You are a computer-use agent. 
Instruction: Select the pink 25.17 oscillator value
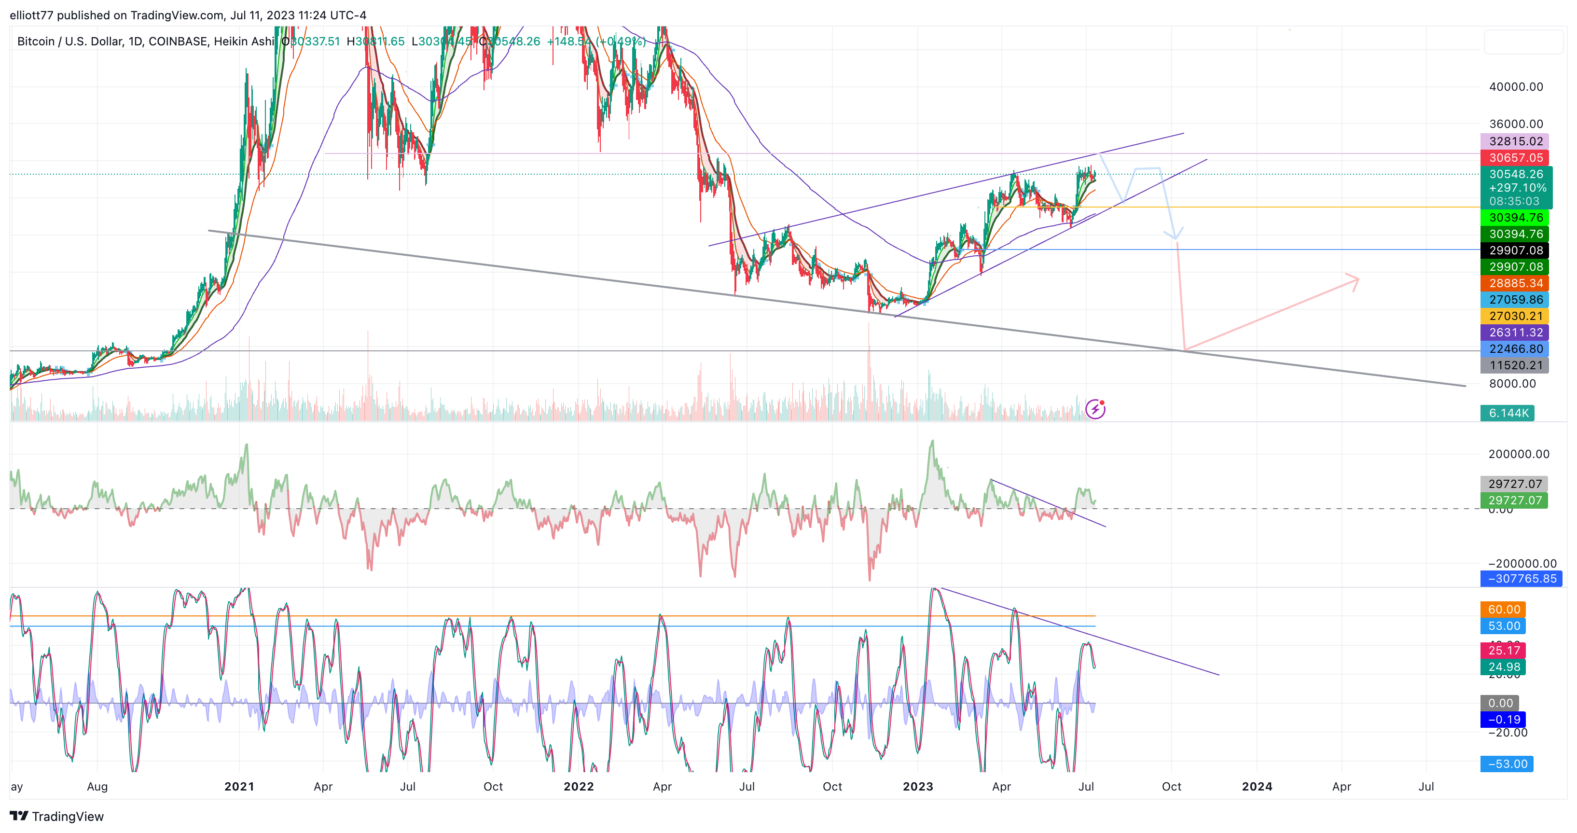[x=1503, y=651]
